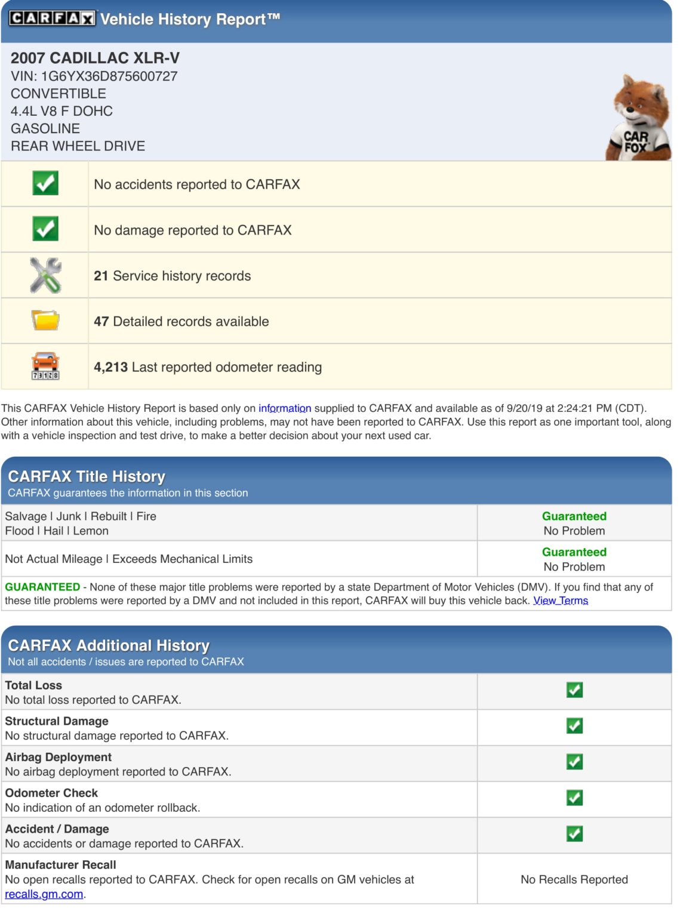Image resolution: width=680 pixels, height=917 pixels.
Task: Click the 'CARFAX Title History' section heading
Action: pos(87,476)
